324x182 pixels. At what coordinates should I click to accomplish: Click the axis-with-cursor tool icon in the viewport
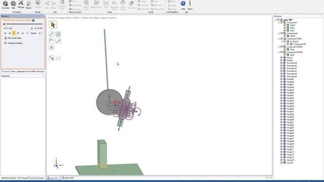pyautogui.click(x=52, y=58)
